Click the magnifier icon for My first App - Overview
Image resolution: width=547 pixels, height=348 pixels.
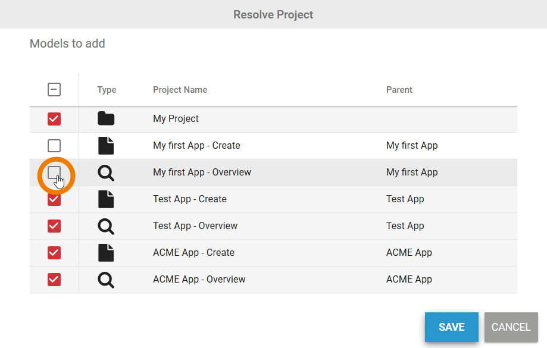(x=106, y=173)
